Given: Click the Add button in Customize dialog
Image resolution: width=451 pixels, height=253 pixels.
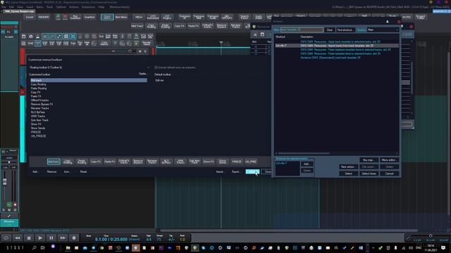Looking at the screenshot, I should (35, 171).
